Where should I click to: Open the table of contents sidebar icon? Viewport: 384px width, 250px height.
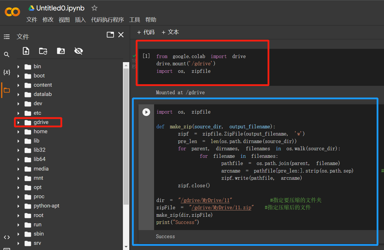[x=7, y=37]
